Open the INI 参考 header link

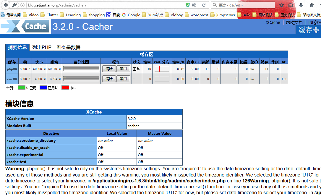click(315, 22)
